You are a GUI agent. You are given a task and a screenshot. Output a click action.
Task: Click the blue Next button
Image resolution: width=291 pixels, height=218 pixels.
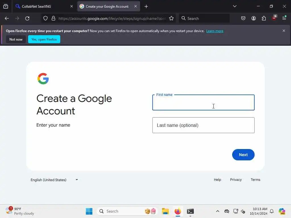click(243, 155)
